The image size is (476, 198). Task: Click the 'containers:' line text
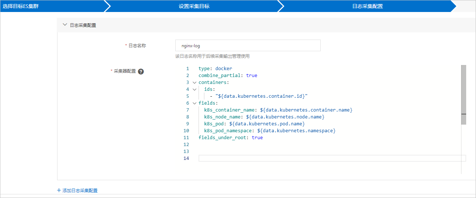point(214,82)
